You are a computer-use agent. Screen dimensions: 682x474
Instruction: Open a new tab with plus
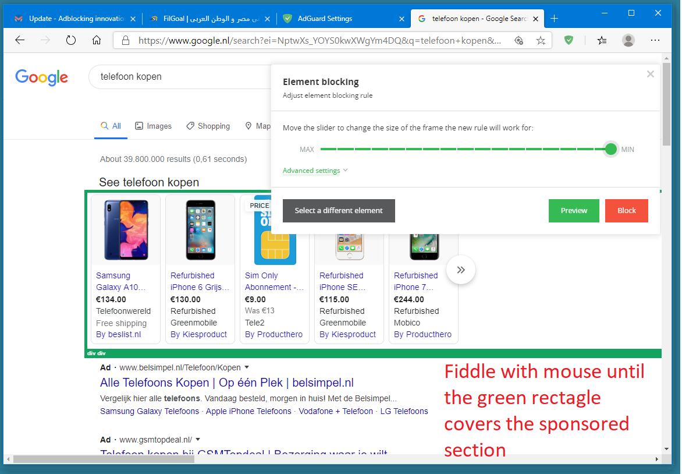(x=554, y=18)
